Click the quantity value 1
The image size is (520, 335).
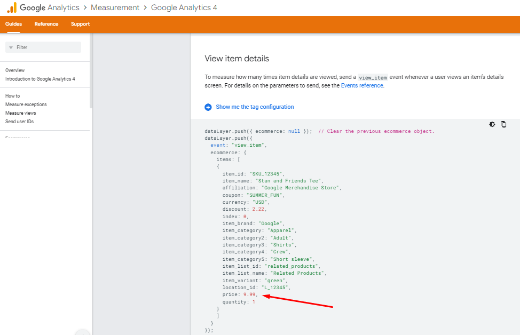pyautogui.click(x=254, y=302)
